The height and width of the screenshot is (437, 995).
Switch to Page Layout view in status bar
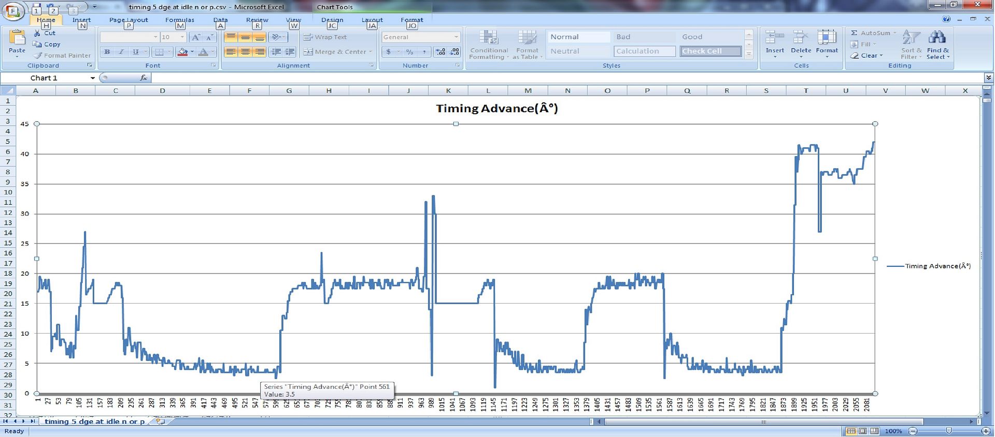[x=863, y=431]
